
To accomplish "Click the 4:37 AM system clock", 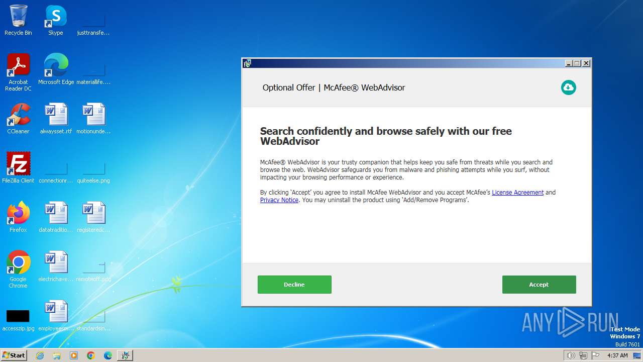I will click(617, 355).
